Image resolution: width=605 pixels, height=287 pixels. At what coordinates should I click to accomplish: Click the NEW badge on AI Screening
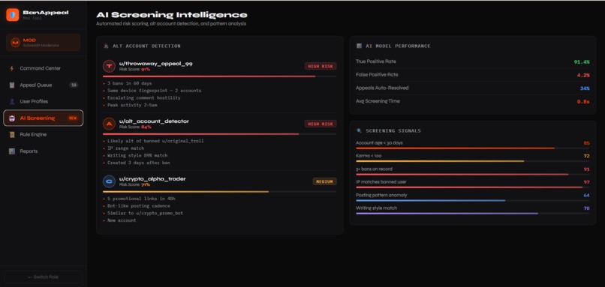[x=73, y=118]
